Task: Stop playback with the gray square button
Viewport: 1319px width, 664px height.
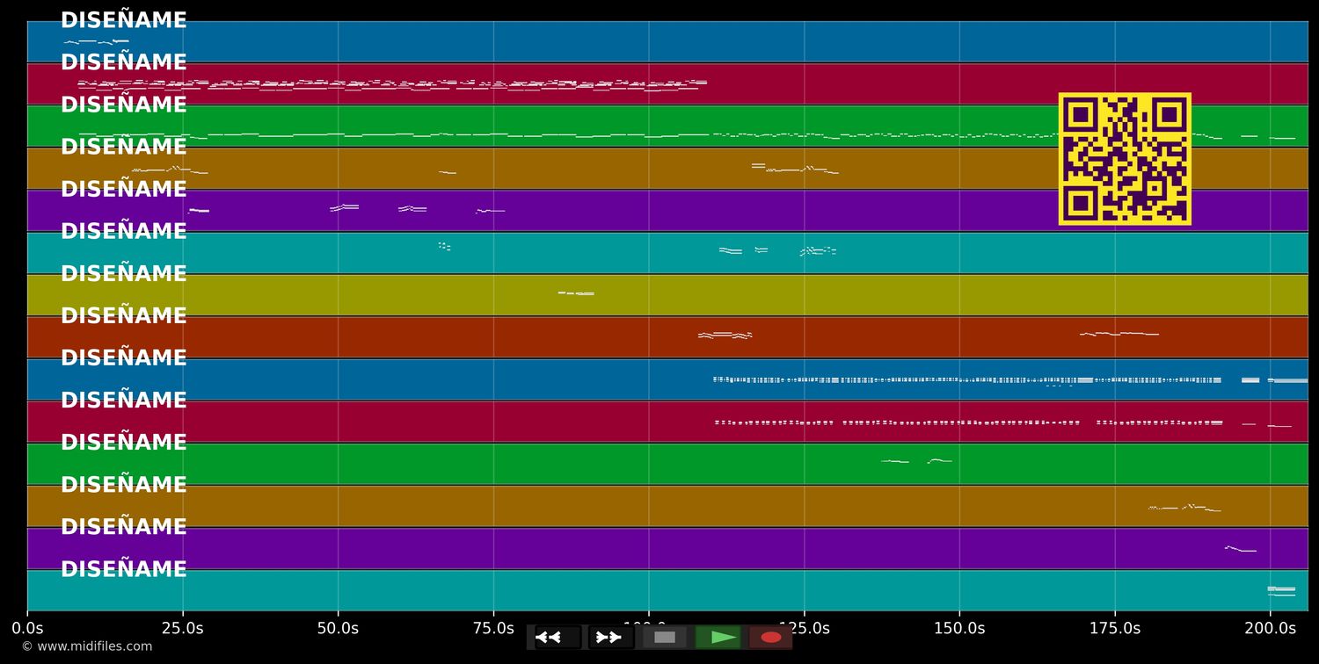Action: pyautogui.click(x=665, y=637)
